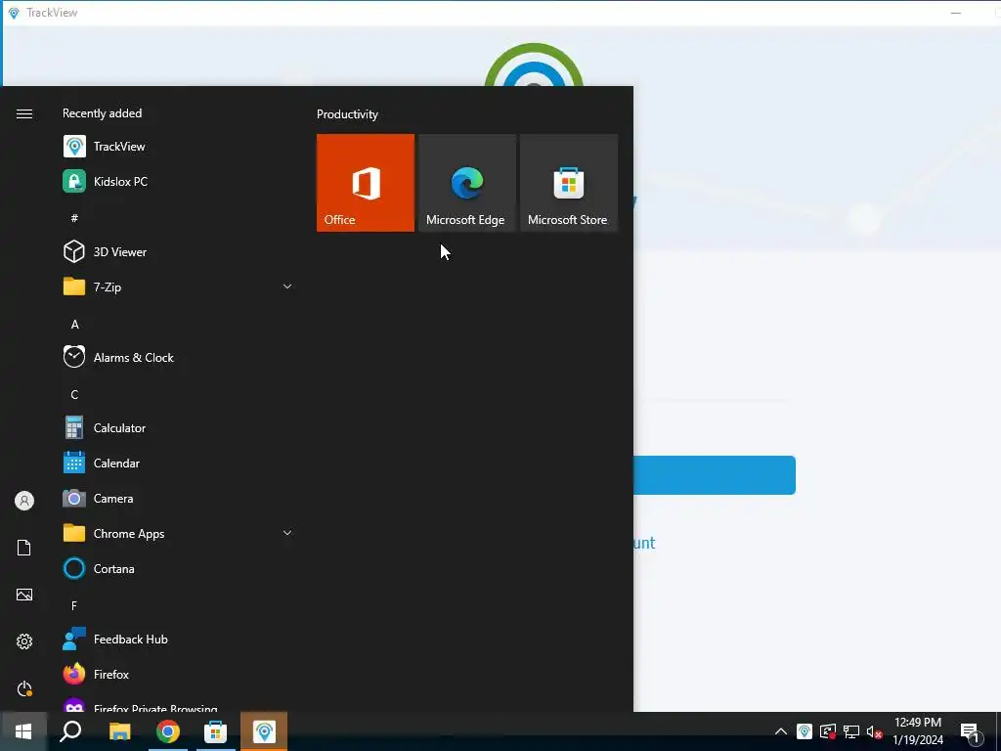Launch Feedback Hub
Screen dimensions: 1001x751
point(178,639)
